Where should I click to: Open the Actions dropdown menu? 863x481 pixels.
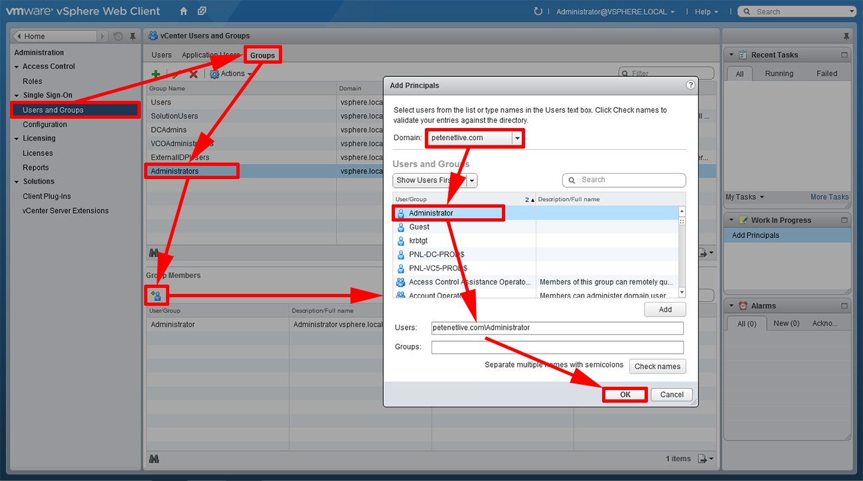pyautogui.click(x=231, y=74)
